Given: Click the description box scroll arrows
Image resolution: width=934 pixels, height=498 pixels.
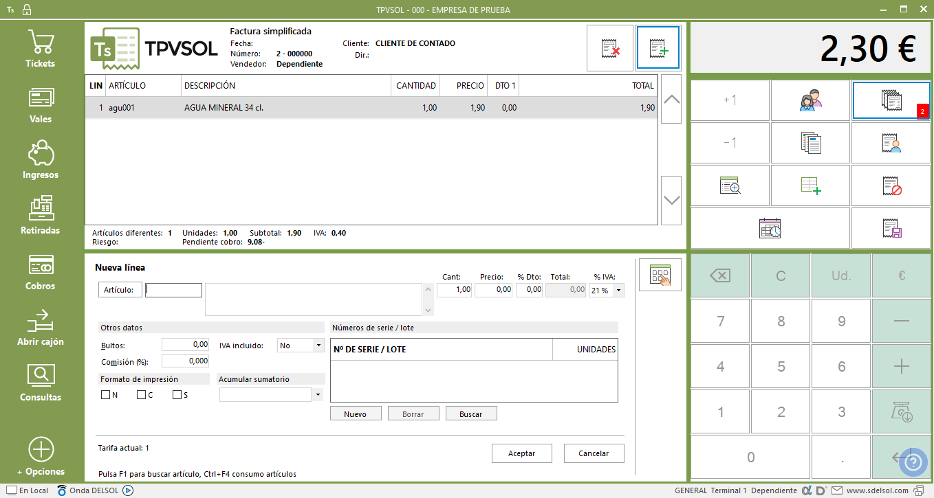Looking at the screenshot, I should click(x=430, y=300).
